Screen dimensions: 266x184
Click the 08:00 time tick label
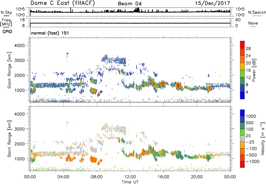click(x=96, y=177)
